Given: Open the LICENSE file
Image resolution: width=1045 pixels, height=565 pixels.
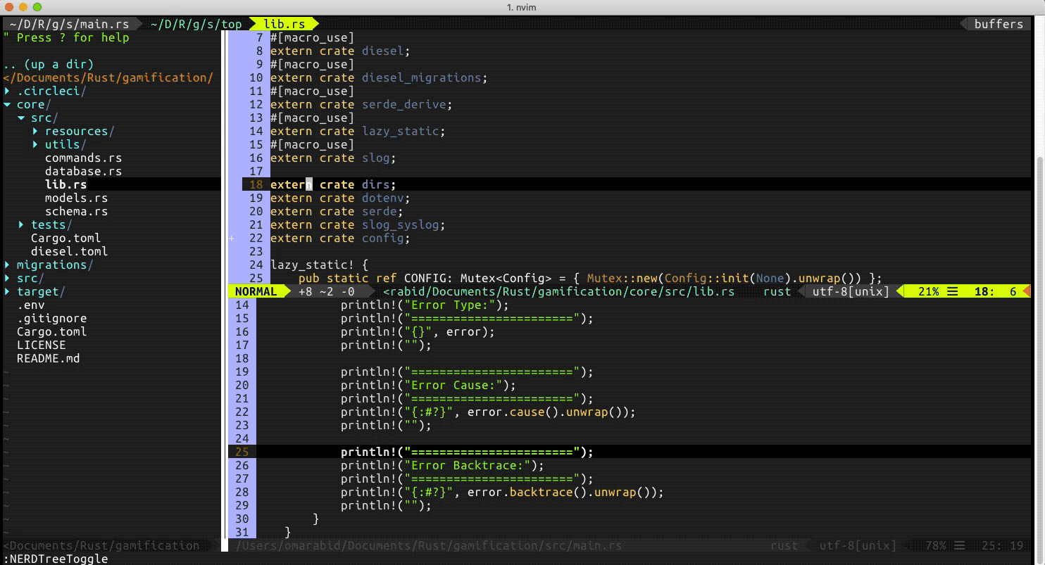Looking at the screenshot, I should click(x=42, y=345).
